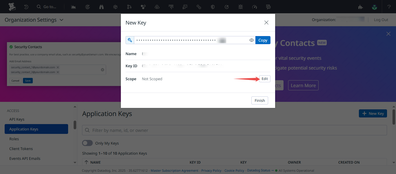Click the green user avatar
This screenshot has width=396, height=174.
(x=375, y=7)
